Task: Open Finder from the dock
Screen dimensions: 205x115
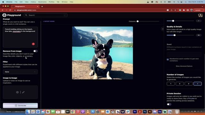Action: (28, 112)
